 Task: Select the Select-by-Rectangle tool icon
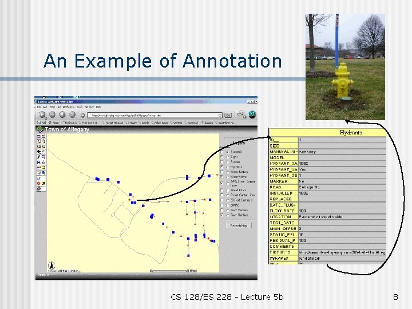tap(39, 173)
